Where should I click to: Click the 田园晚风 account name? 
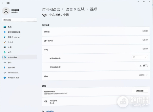(x=15, y=10)
